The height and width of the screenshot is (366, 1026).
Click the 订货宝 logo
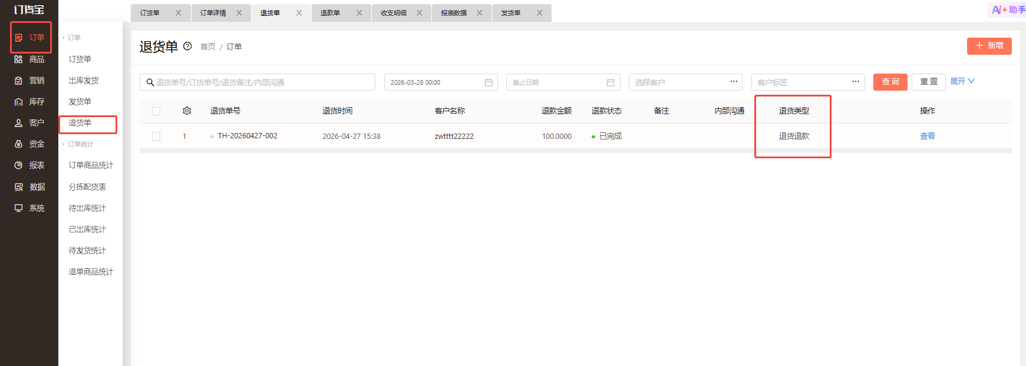click(x=29, y=10)
